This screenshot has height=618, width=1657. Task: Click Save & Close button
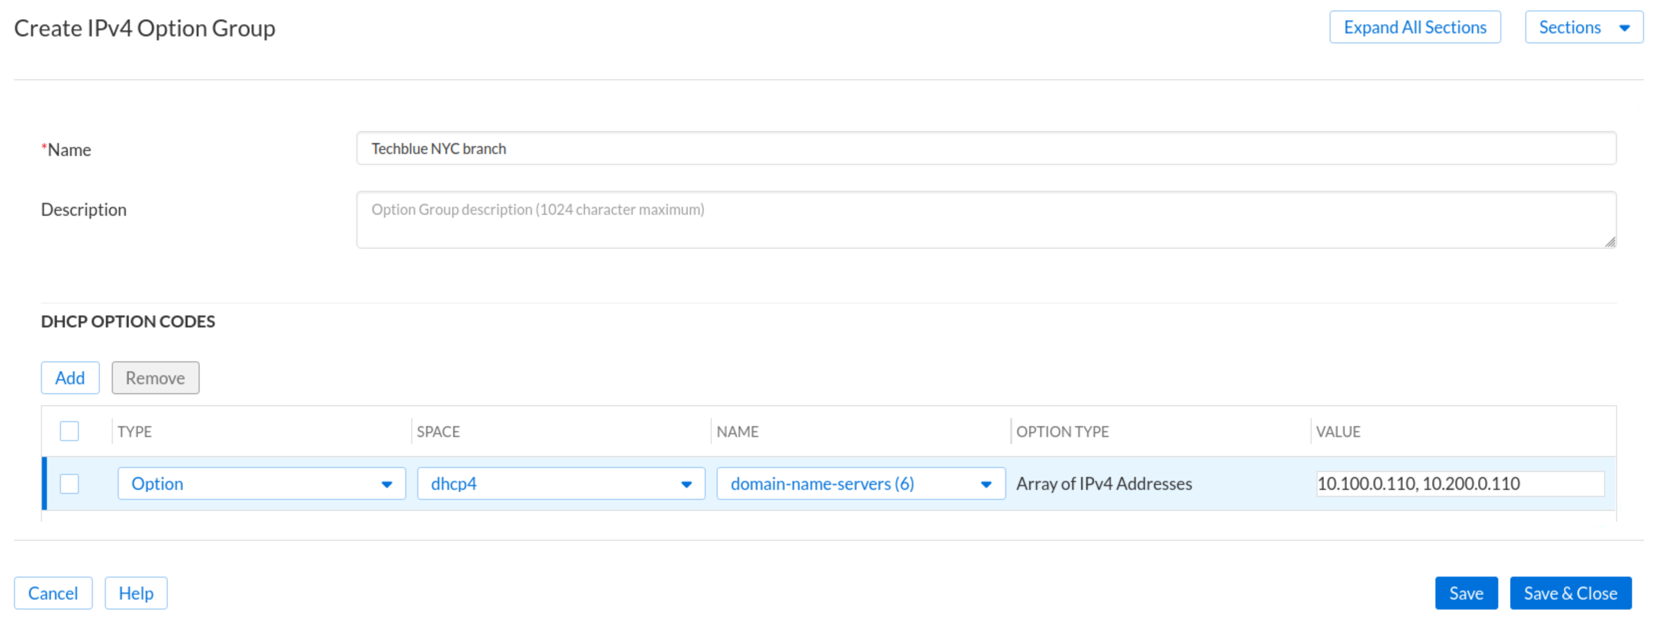[1570, 592]
